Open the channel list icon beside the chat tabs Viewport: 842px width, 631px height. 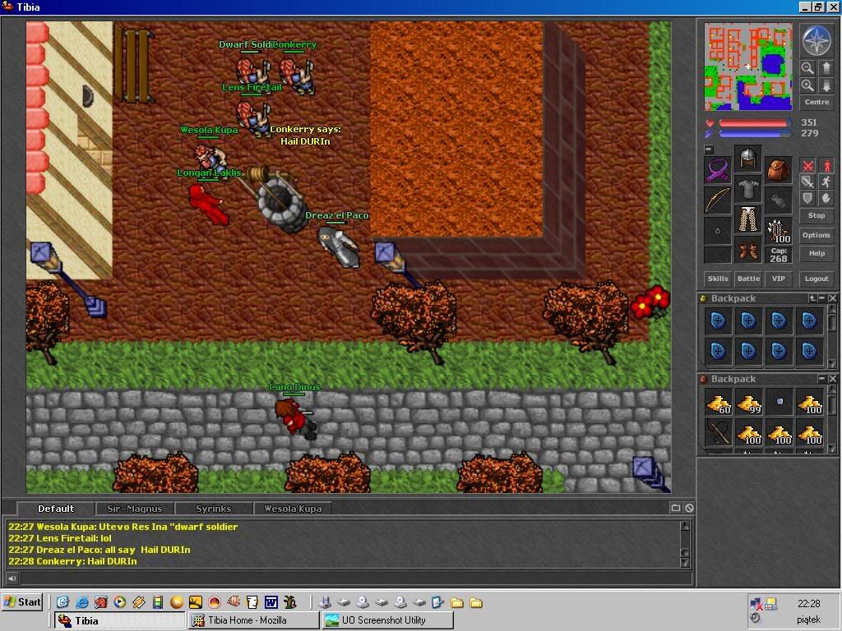coord(676,508)
